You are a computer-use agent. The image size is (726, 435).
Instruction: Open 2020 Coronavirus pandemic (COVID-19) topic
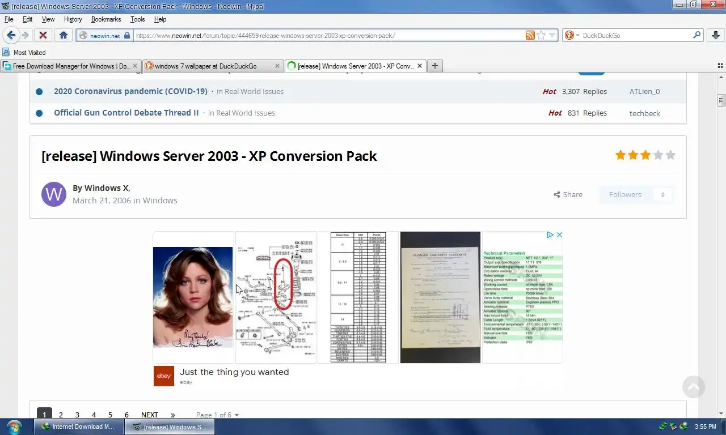130,91
